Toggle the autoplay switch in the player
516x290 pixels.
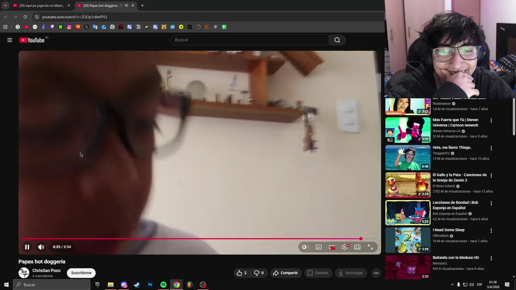(304, 247)
